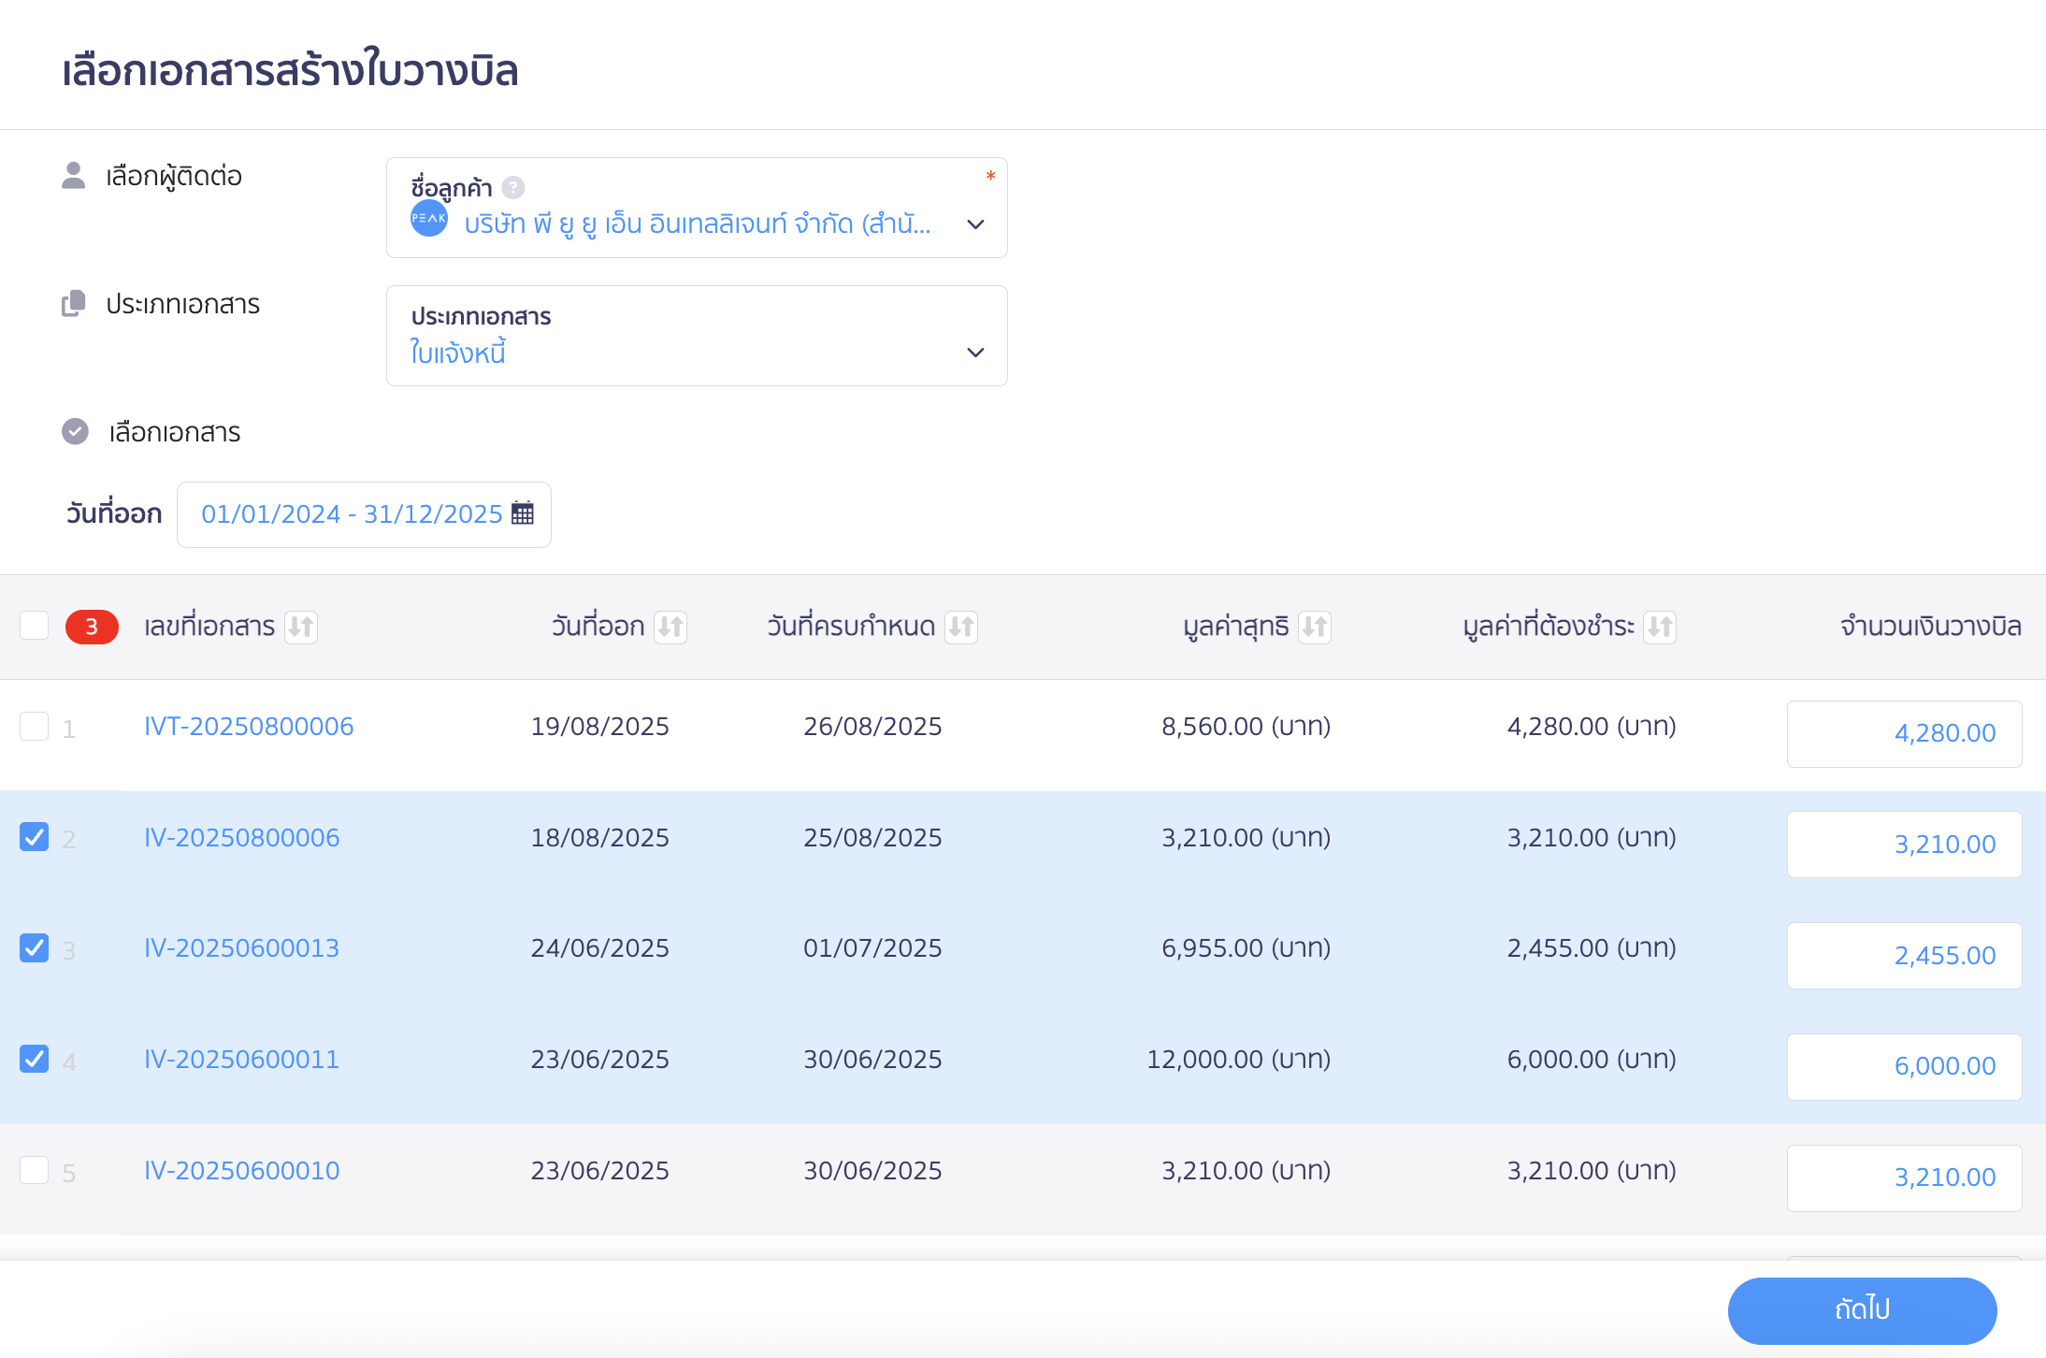
Task: Sort by net value column icon
Action: point(1315,627)
